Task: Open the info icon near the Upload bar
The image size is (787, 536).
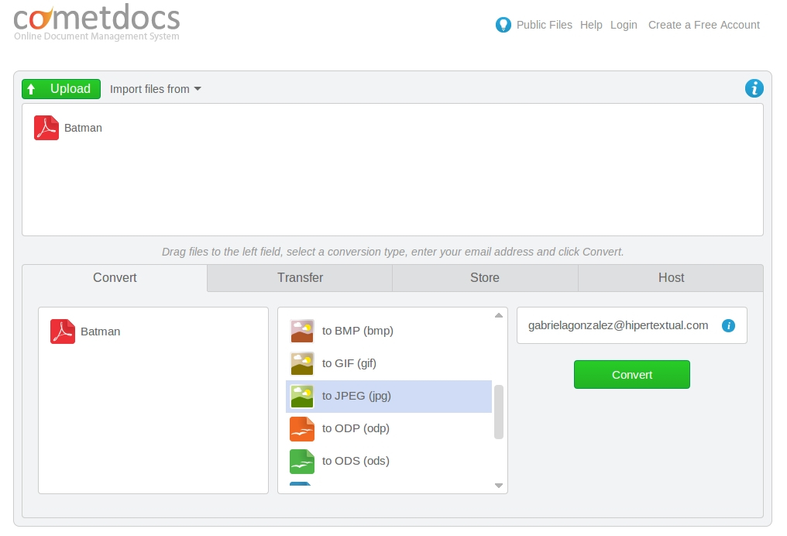Action: [754, 88]
